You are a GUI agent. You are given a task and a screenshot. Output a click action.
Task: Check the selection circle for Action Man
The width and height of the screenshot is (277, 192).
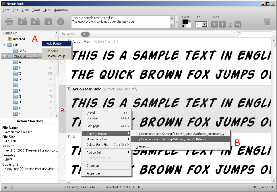coord(62,62)
